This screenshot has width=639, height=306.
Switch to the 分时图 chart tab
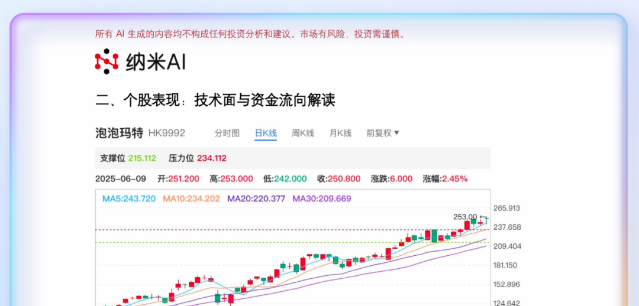(227, 133)
